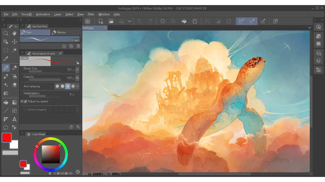Viewport: 325px width, 182px height.
Task: Activate the Auto select magic wand tool
Action: [x=14, y=50]
